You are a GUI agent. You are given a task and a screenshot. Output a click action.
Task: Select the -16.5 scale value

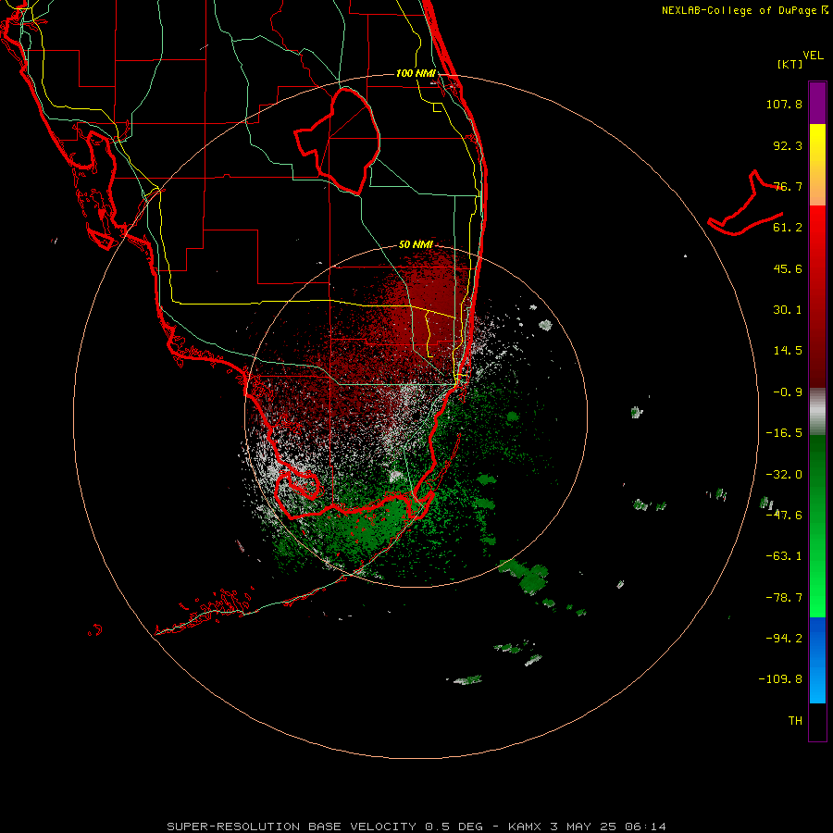(784, 433)
